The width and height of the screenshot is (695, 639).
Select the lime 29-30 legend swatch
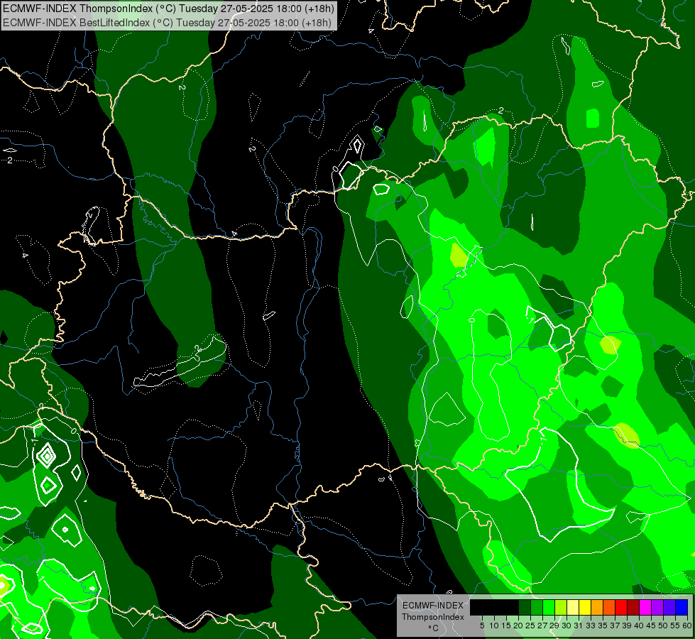click(x=561, y=607)
